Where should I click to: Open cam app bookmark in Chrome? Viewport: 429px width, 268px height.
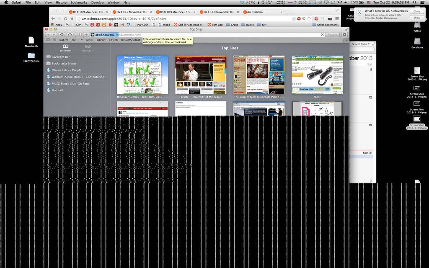[x=215, y=25]
